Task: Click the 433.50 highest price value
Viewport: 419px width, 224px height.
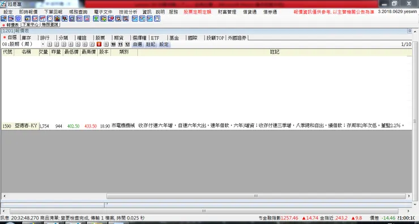Action: click(91, 126)
